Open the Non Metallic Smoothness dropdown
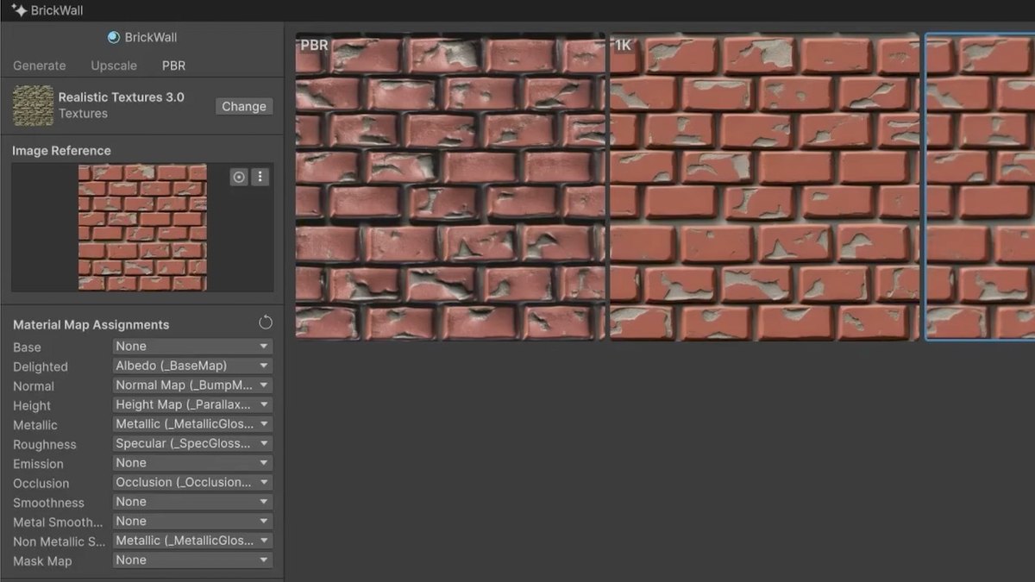The image size is (1035, 582). pyautogui.click(x=193, y=541)
